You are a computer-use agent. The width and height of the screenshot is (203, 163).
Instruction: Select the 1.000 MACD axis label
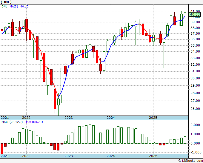tap(195, 134)
